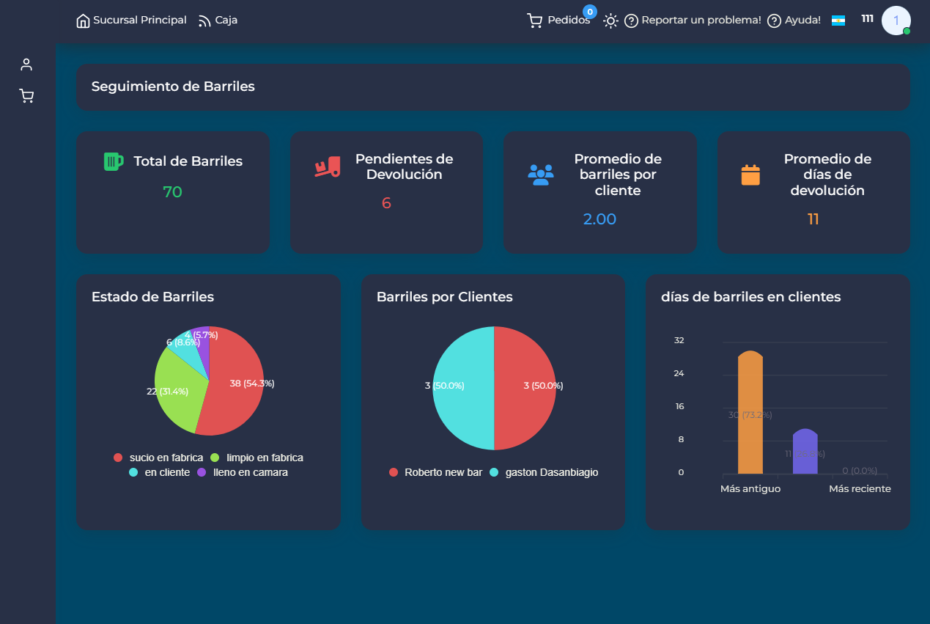Select the user profile icon in the sidebar
930x624 pixels.
(x=26, y=64)
